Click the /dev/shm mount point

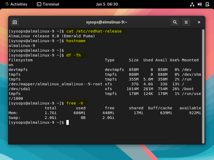[191, 74]
